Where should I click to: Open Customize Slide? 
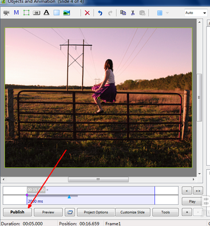tap(133, 212)
